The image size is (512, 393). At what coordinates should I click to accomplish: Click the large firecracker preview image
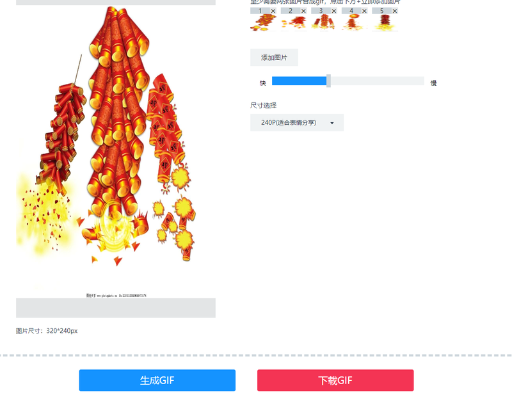[x=116, y=152]
